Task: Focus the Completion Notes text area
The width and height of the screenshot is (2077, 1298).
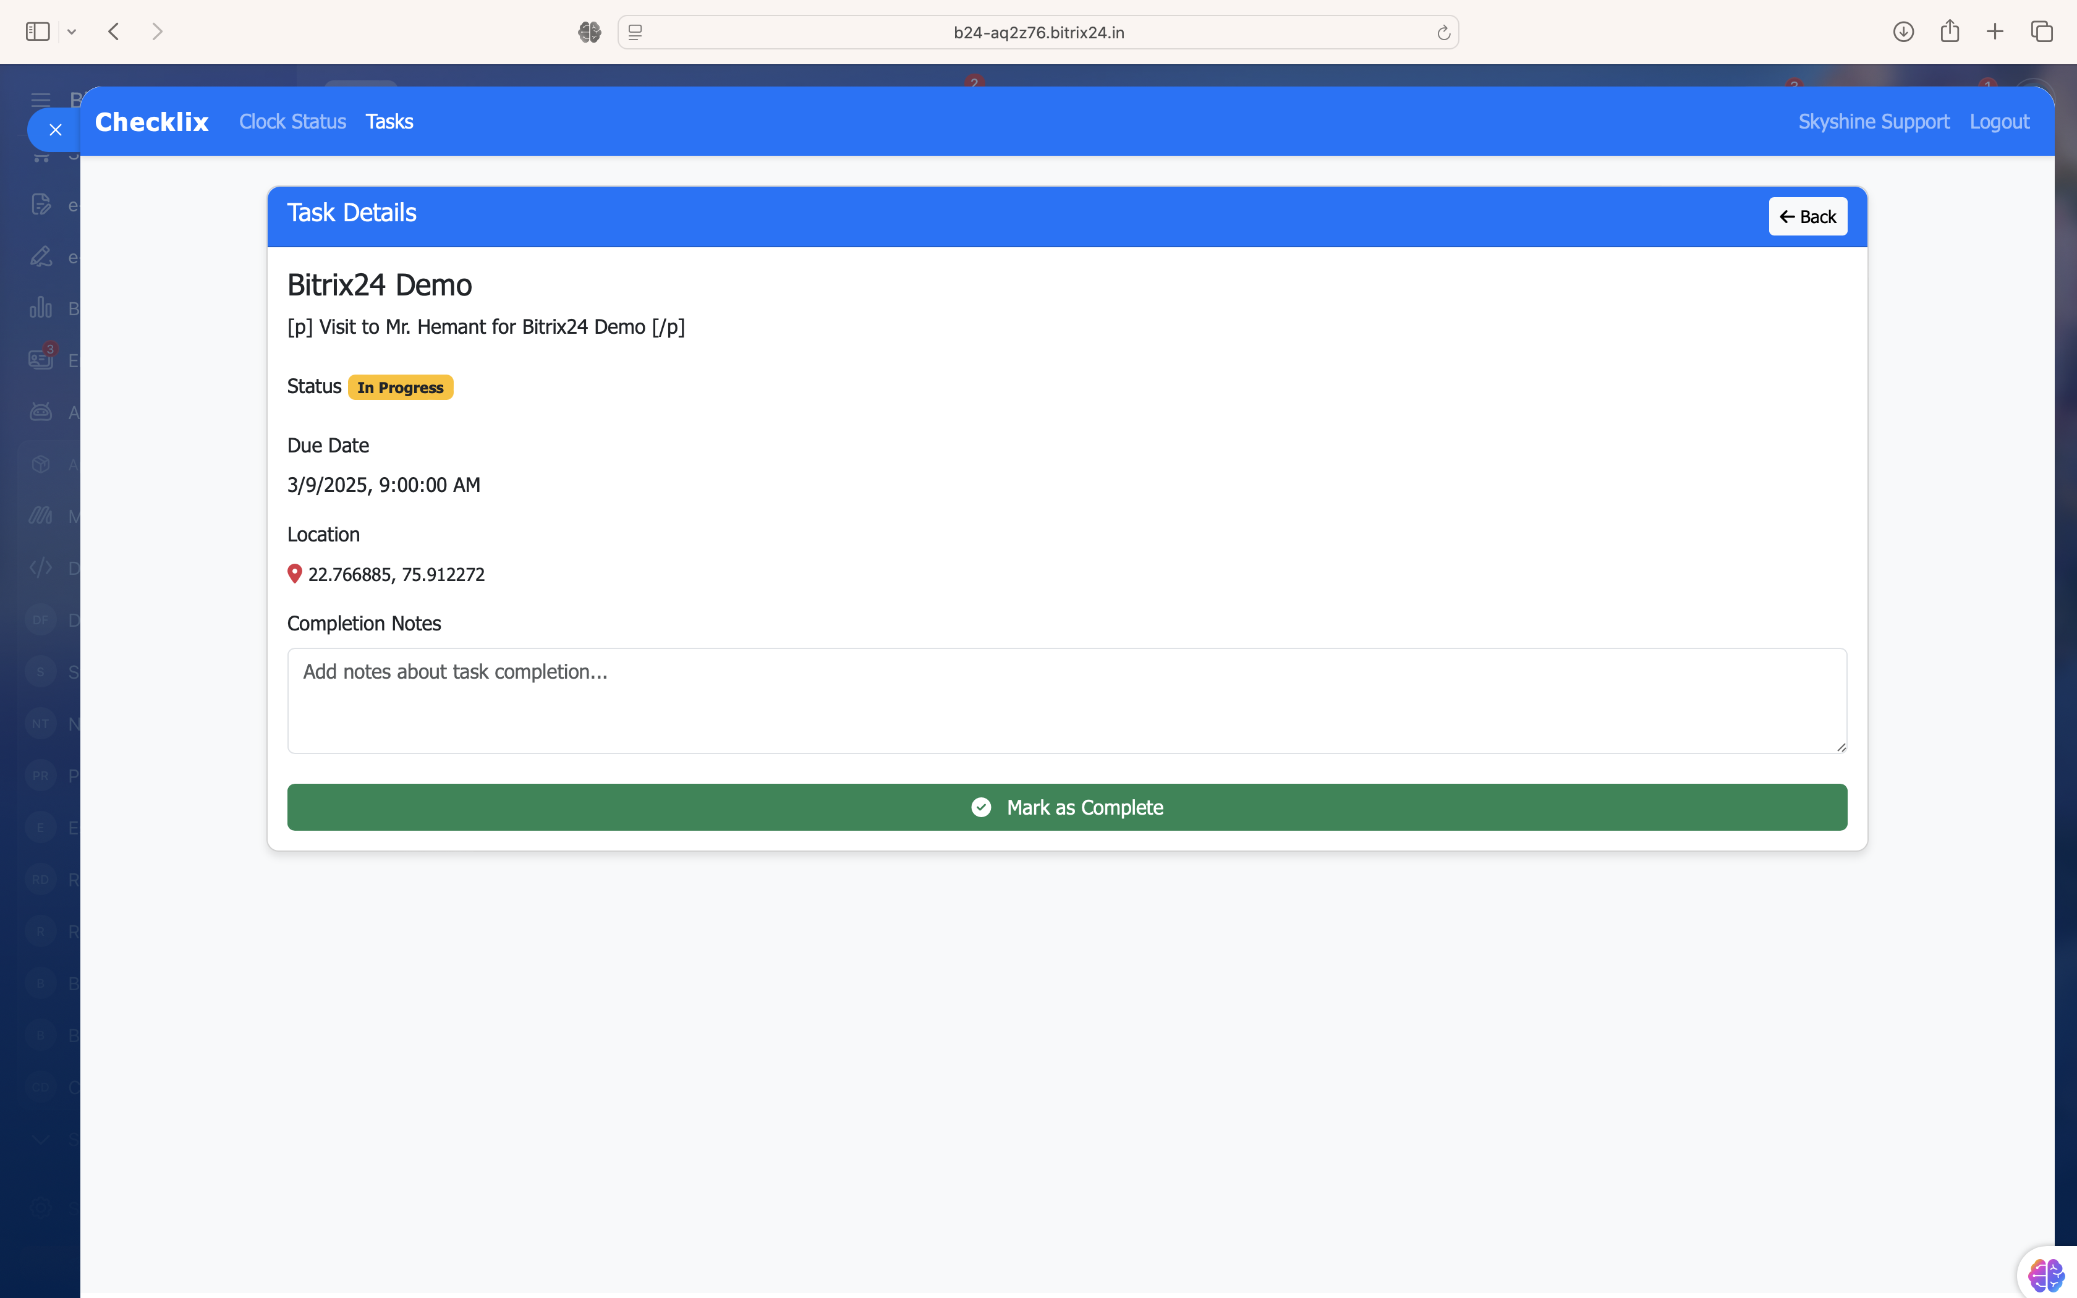Action: coord(1067,700)
